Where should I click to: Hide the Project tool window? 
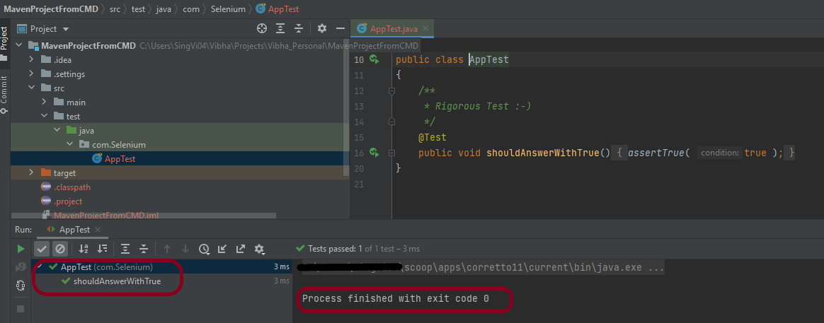pos(341,28)
